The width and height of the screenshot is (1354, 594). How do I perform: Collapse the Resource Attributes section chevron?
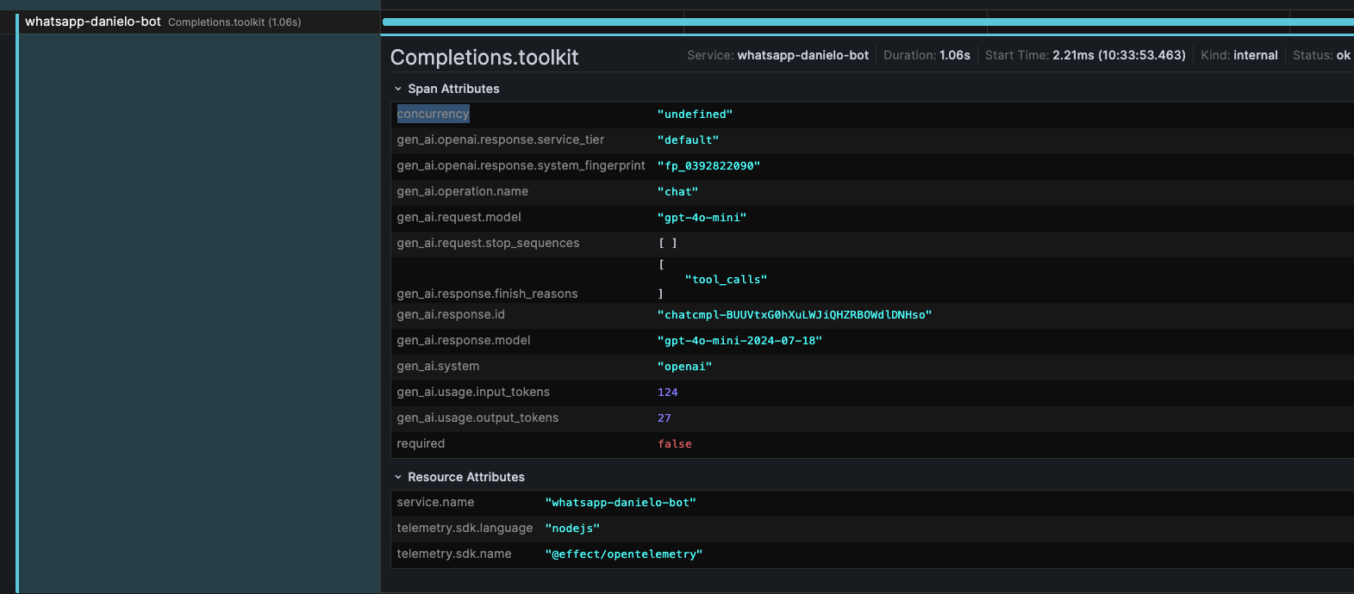pyautogui.click(x=398, y=477)
